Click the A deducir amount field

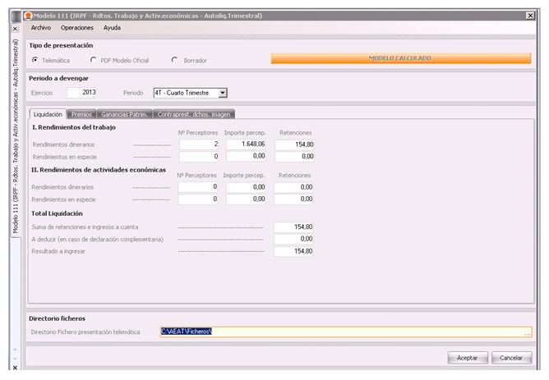(293, 239)
